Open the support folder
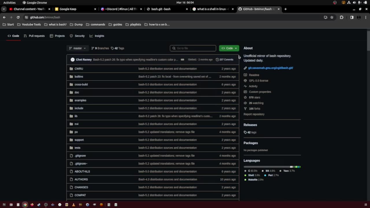This screenshot has height=208, width=370. tap(79, 140)
